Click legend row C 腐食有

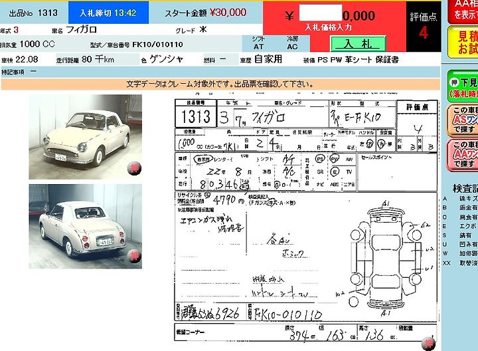[460, 217]
